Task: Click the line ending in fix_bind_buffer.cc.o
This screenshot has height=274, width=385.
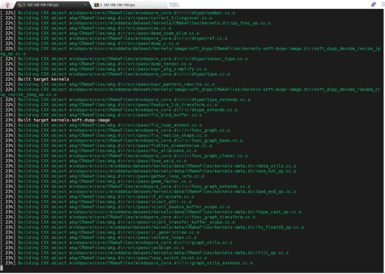Action: tap(101, 115)
